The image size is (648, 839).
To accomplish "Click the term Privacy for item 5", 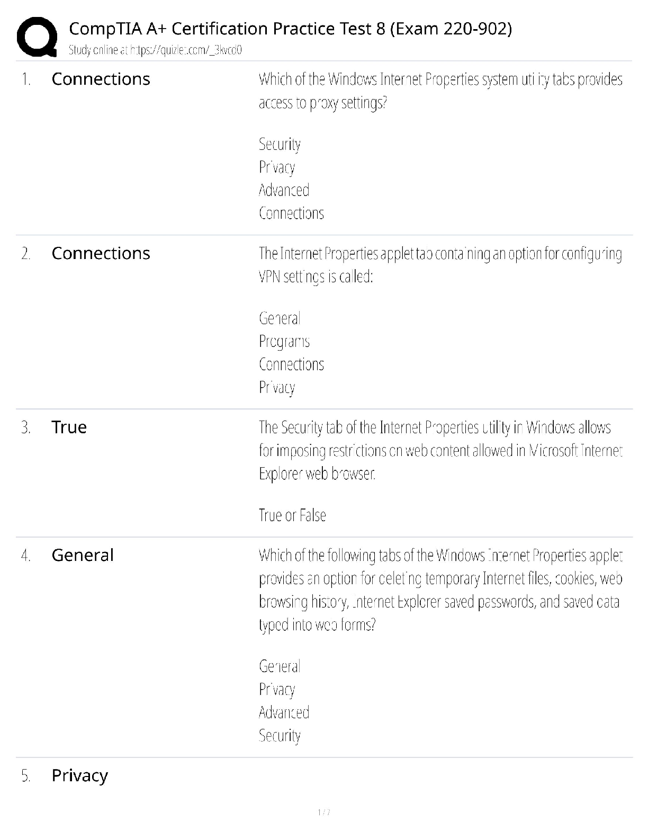I will point(79,775).
